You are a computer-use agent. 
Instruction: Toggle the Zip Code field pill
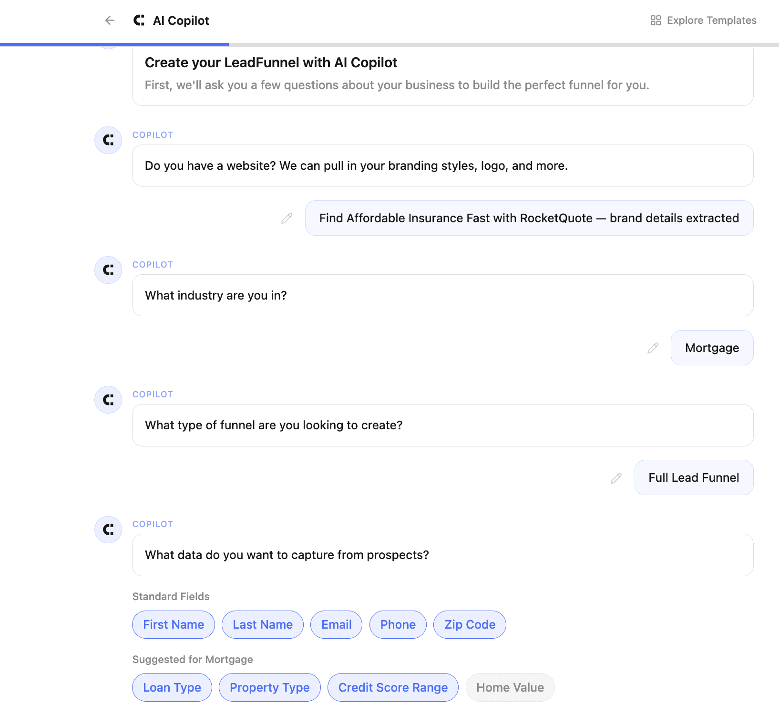click(469, 624)
